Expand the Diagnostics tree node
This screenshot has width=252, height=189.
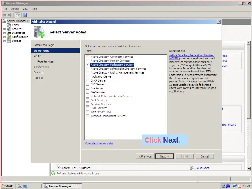pos(4,33)
